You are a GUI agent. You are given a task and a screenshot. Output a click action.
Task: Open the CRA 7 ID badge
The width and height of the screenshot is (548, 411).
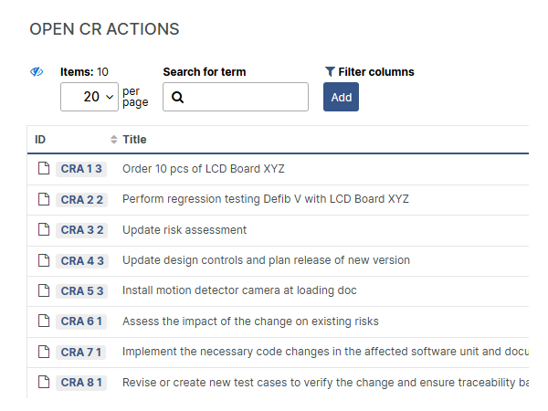point(82,353)
